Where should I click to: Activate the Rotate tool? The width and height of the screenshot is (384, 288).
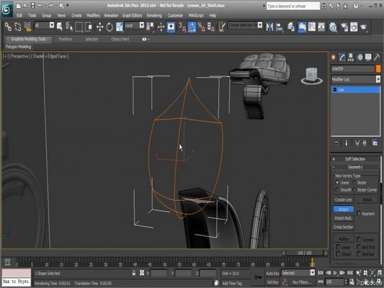point(110,27)
